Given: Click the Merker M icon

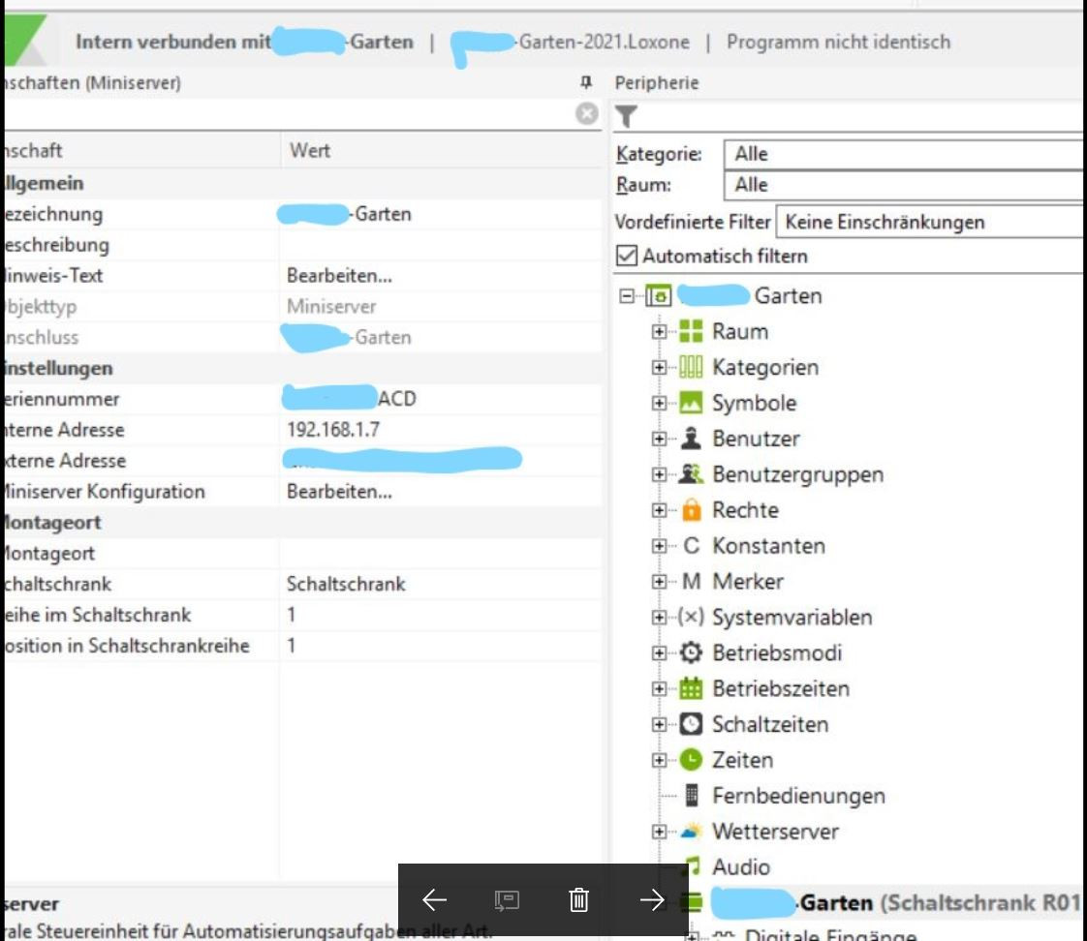Looking at the screenshot, I should point(691,582).
